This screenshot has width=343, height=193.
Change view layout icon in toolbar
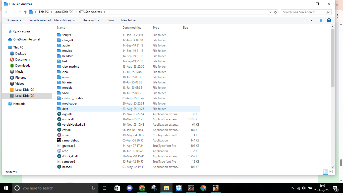coord(306,20)
